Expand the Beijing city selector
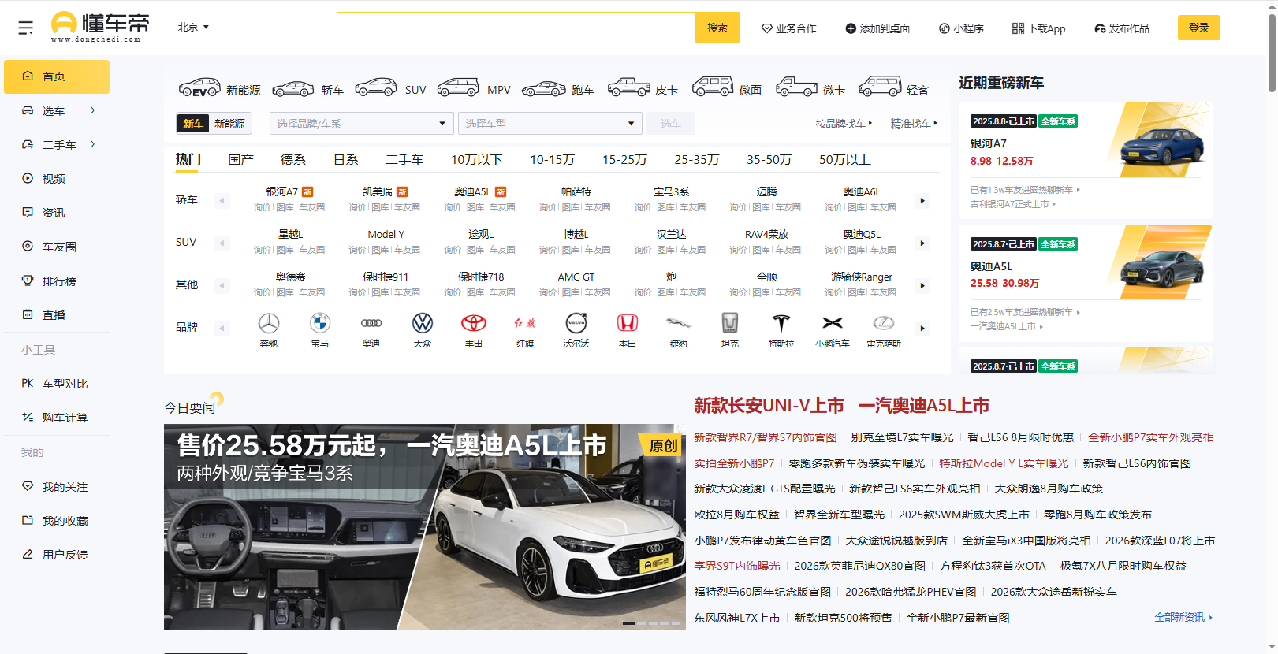This screenshot has width=1278, height=654. pos(193,27)
